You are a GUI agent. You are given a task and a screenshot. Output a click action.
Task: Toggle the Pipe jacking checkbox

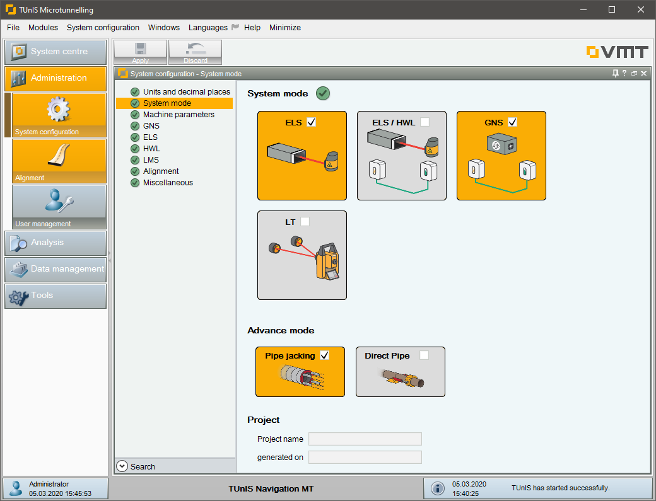[x=325, y=355]
